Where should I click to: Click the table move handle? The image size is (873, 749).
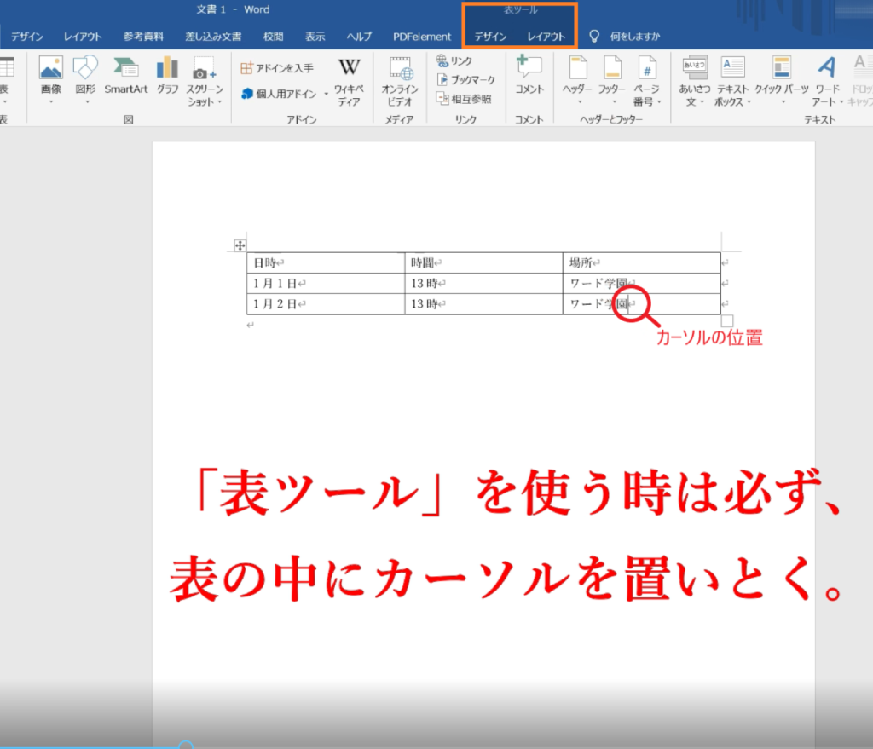(x=240, y=245)
